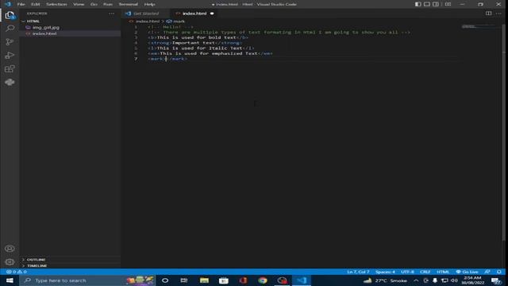Open the volume control in system tray
The height and width of the screenshot is (286, 508).
point(454,280)
